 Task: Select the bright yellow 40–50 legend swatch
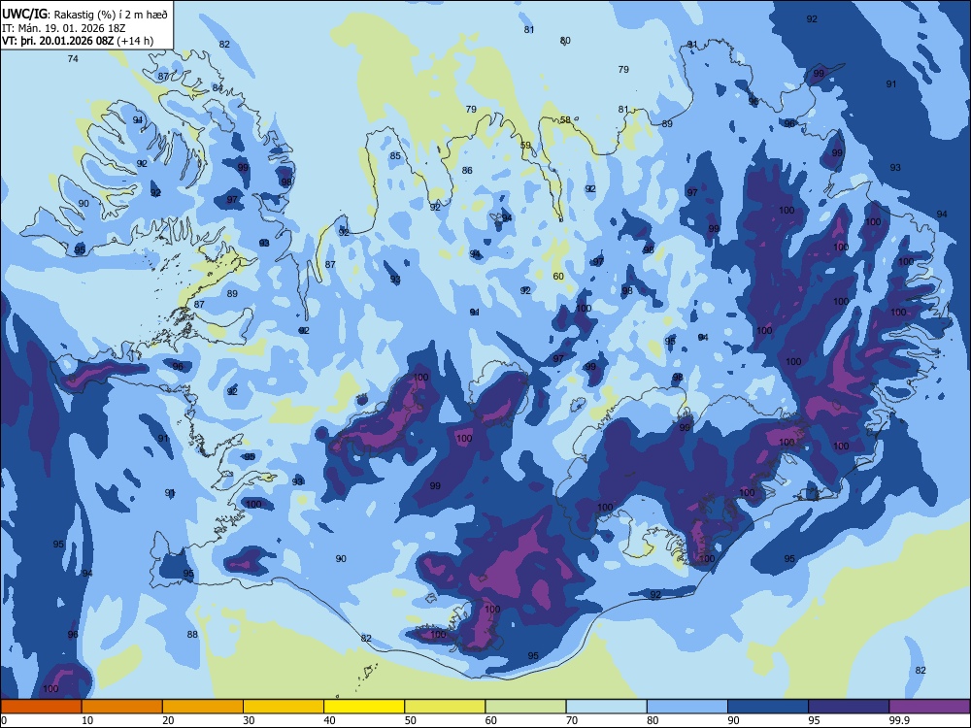364,707
